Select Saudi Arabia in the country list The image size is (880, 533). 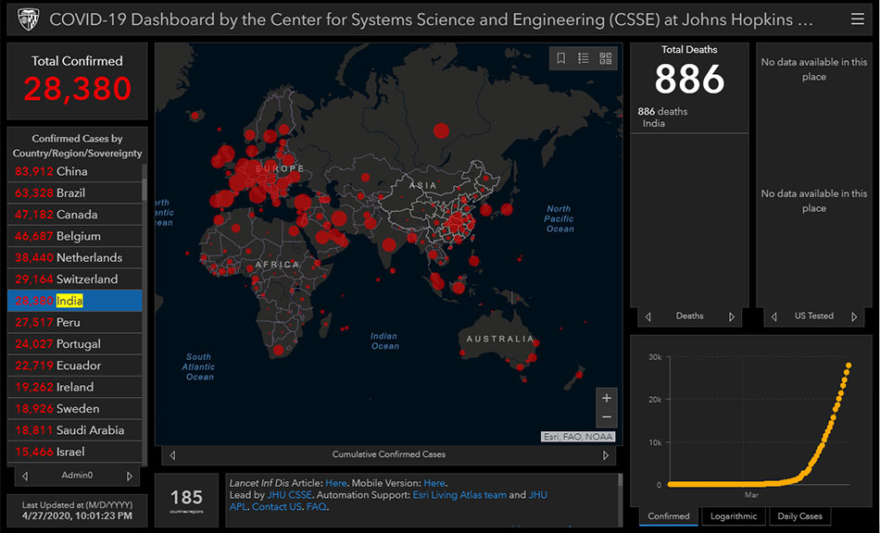point(75,430)
